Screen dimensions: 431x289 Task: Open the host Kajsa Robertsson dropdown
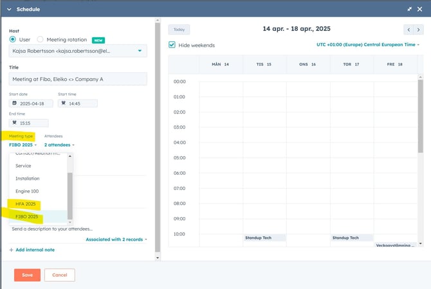[140, 51]
